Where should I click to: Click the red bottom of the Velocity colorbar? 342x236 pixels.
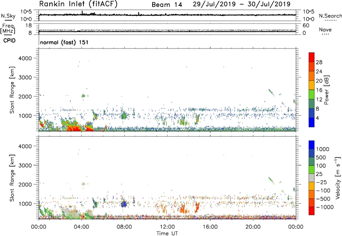(312, 211)
